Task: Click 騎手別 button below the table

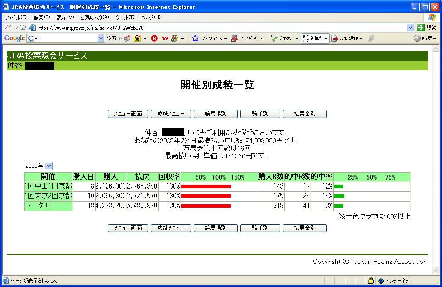Action: tap(260, 228)
